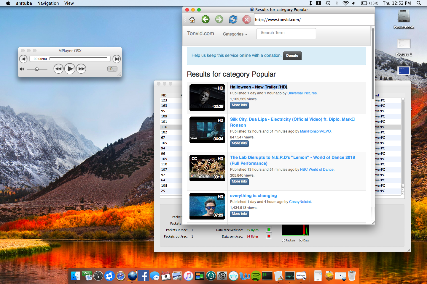Open MarkRonsonVEVO channel link
The height and width of the screenshot is (284, 427).
[315, 131]
